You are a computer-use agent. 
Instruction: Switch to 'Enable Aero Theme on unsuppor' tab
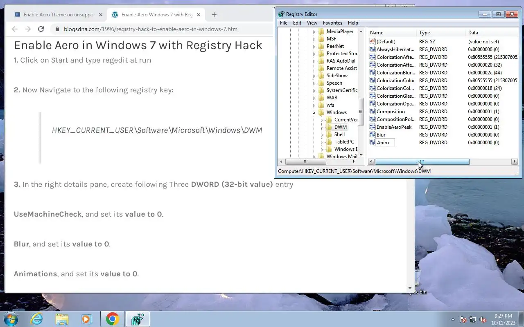click(59, 15)
